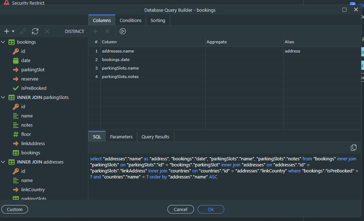
Task: Click the maximize dialog icon
Action: pyautogui.click(x=344, y=10)
